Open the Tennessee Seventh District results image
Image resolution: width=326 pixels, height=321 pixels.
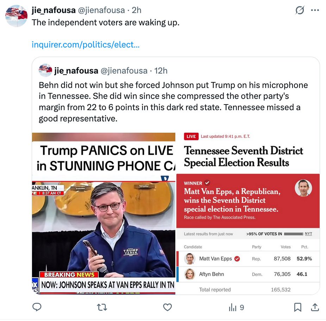tap(248, 214)
